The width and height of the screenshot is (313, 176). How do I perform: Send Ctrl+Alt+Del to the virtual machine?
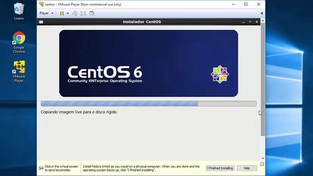(x=75, y=13)
